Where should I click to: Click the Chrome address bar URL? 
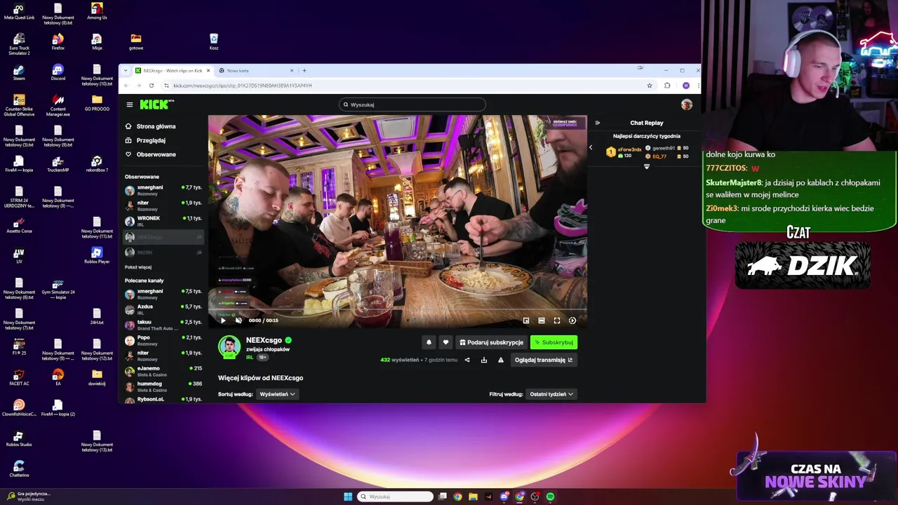coord(242,86)
